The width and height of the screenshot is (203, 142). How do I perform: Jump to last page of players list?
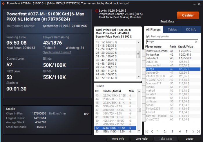pyautogui.click(x=198, y=132)
